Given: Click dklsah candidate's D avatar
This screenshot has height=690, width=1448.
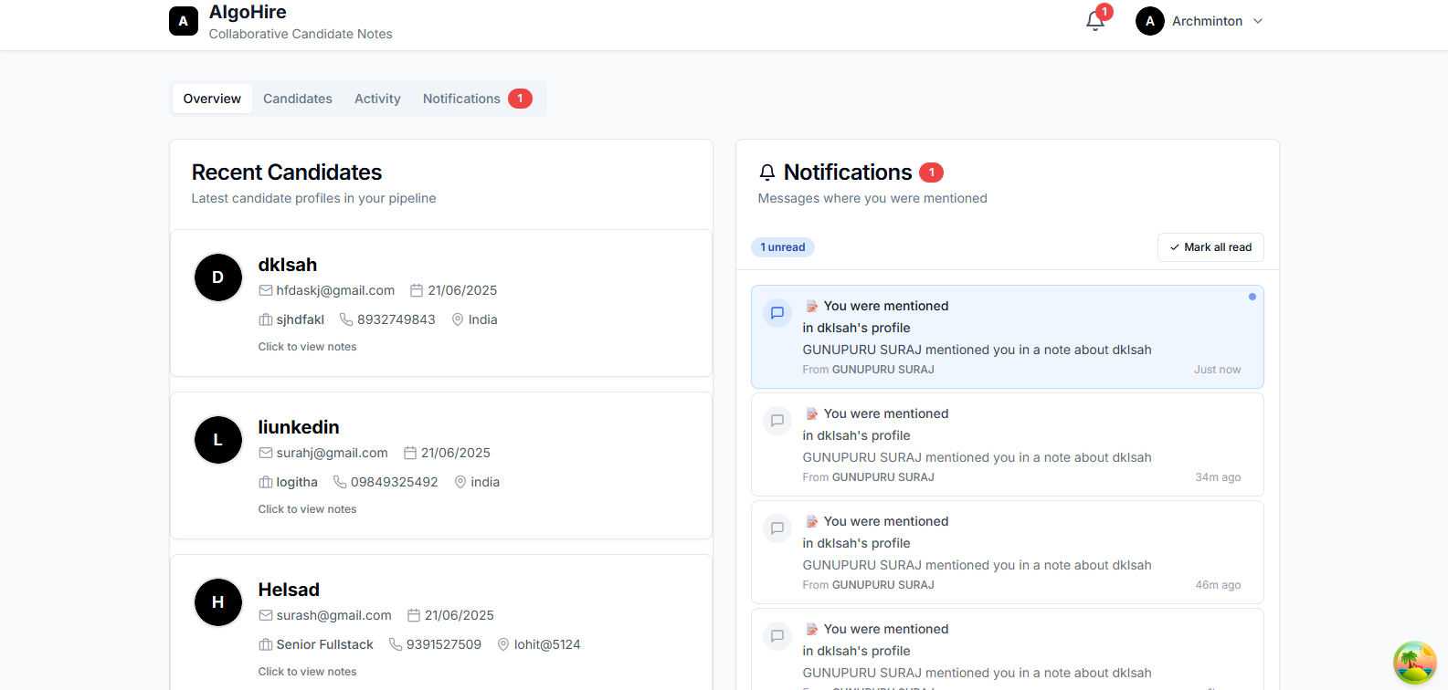Looking at the screenshot, I should click(218, 277).
